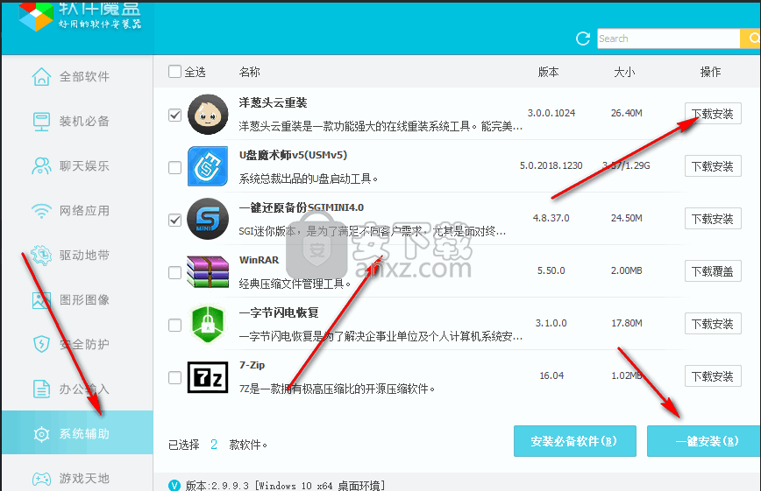Click the people icon for 聊天娱乐
This screenshot has height=491, width=761.
tap(41, 165)
